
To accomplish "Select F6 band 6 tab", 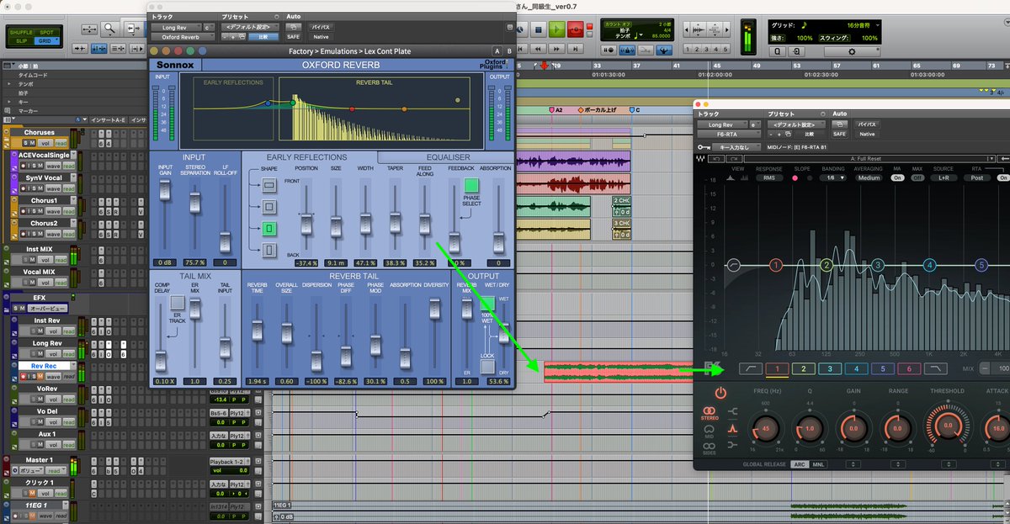I will click(908, 368).
